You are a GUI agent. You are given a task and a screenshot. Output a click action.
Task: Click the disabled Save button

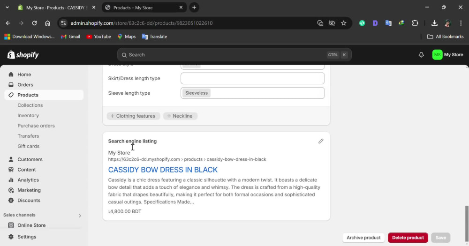pyautogui.click(x=440, y=238)
